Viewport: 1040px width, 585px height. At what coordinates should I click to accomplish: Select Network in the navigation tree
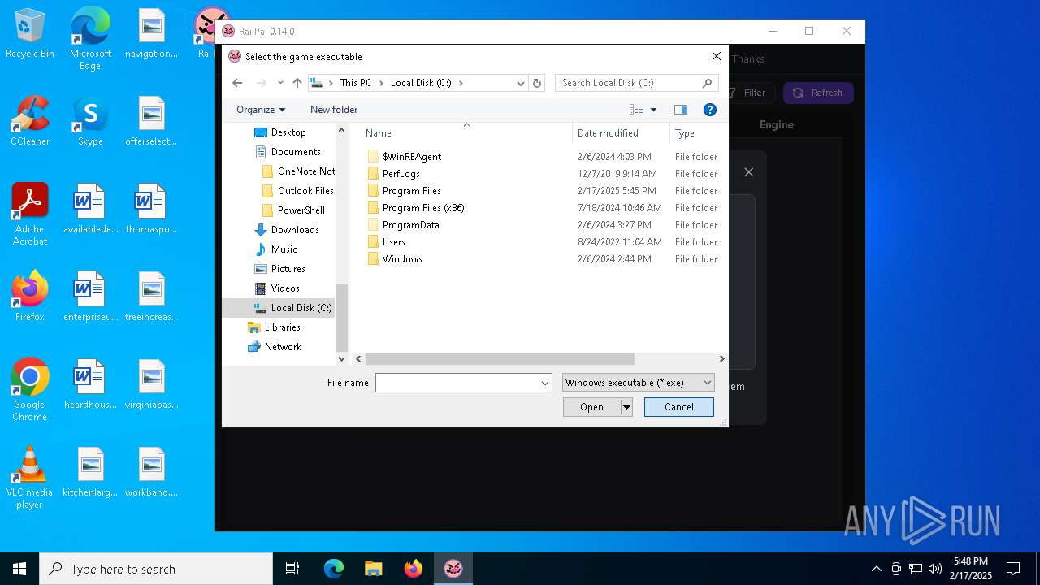(274, 347)
